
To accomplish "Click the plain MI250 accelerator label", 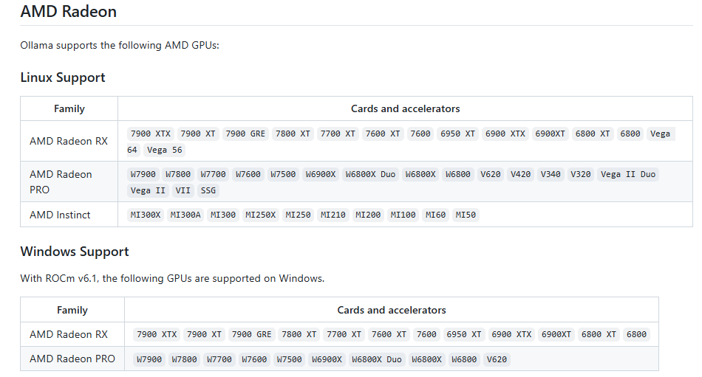I will [298, 215].
